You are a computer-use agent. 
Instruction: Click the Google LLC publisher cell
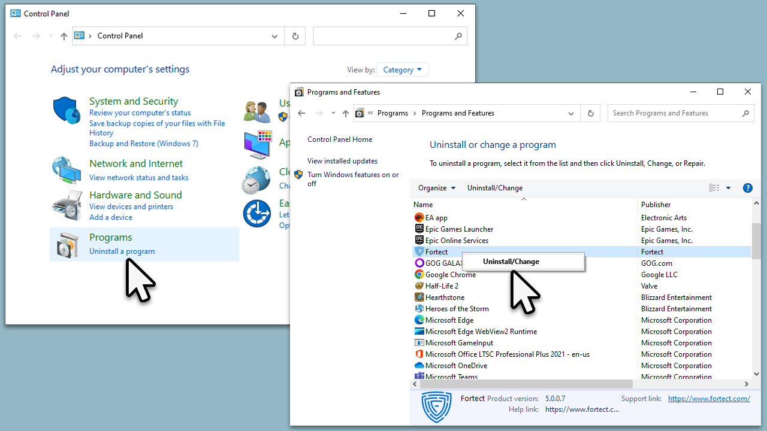tap(659, 275)
